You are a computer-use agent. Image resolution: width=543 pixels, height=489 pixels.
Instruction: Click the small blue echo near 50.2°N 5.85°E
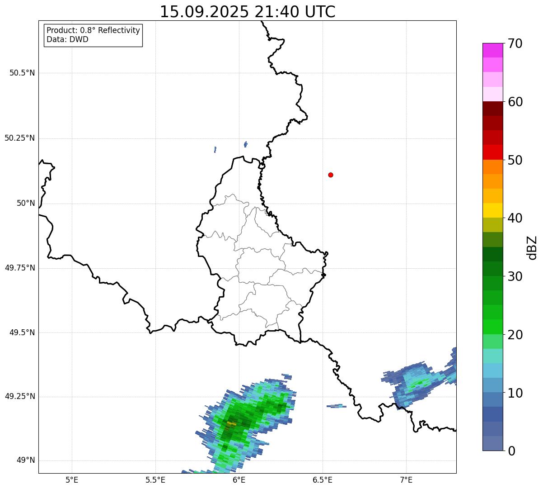click(x=215, y=149)
